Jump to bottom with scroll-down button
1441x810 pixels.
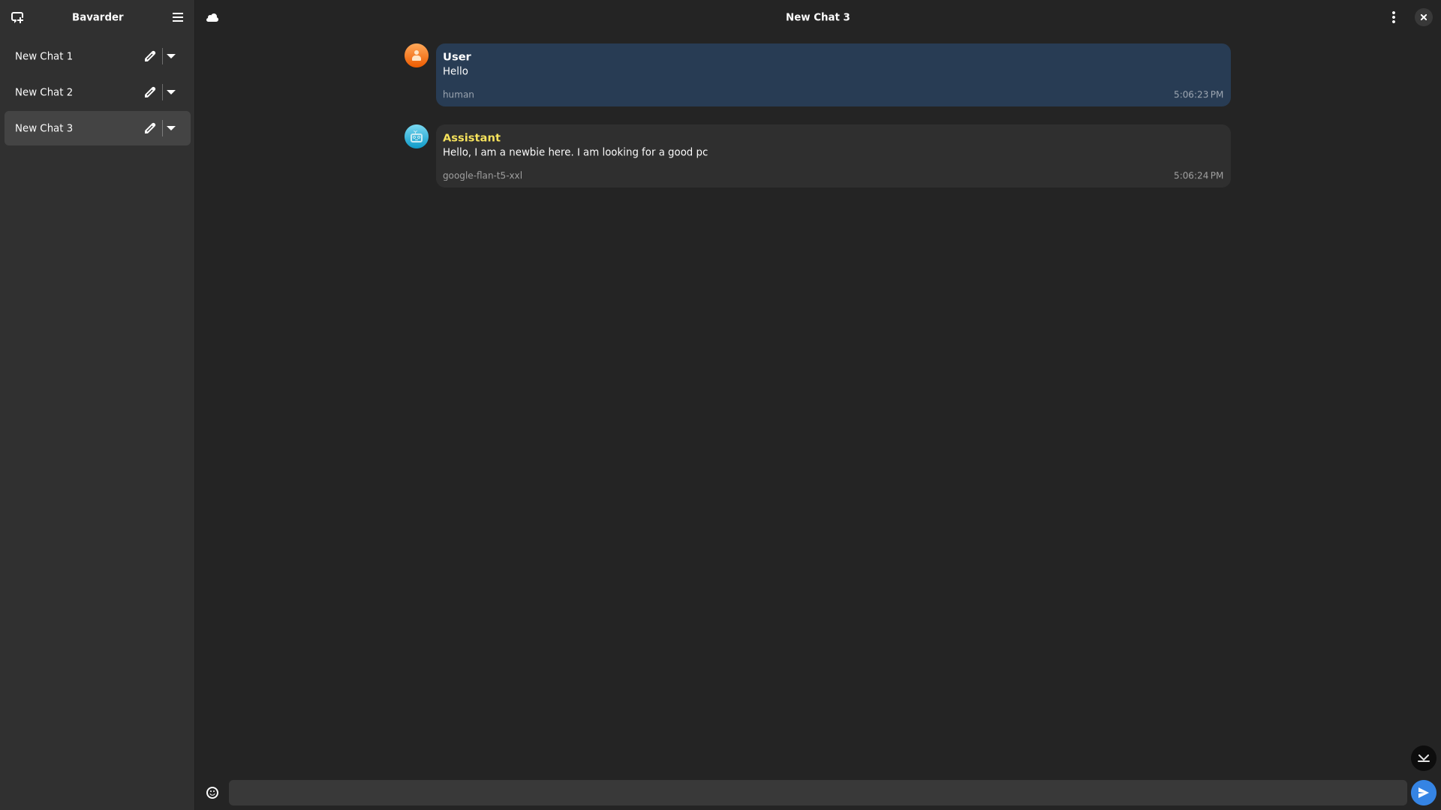click(1424, 758)
